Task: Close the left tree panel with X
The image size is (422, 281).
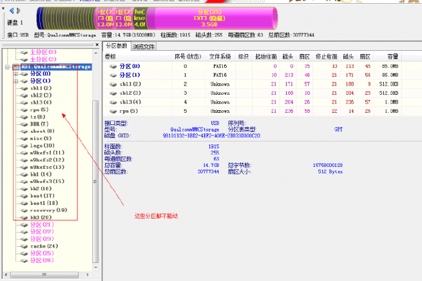Action: pos(97,44)
